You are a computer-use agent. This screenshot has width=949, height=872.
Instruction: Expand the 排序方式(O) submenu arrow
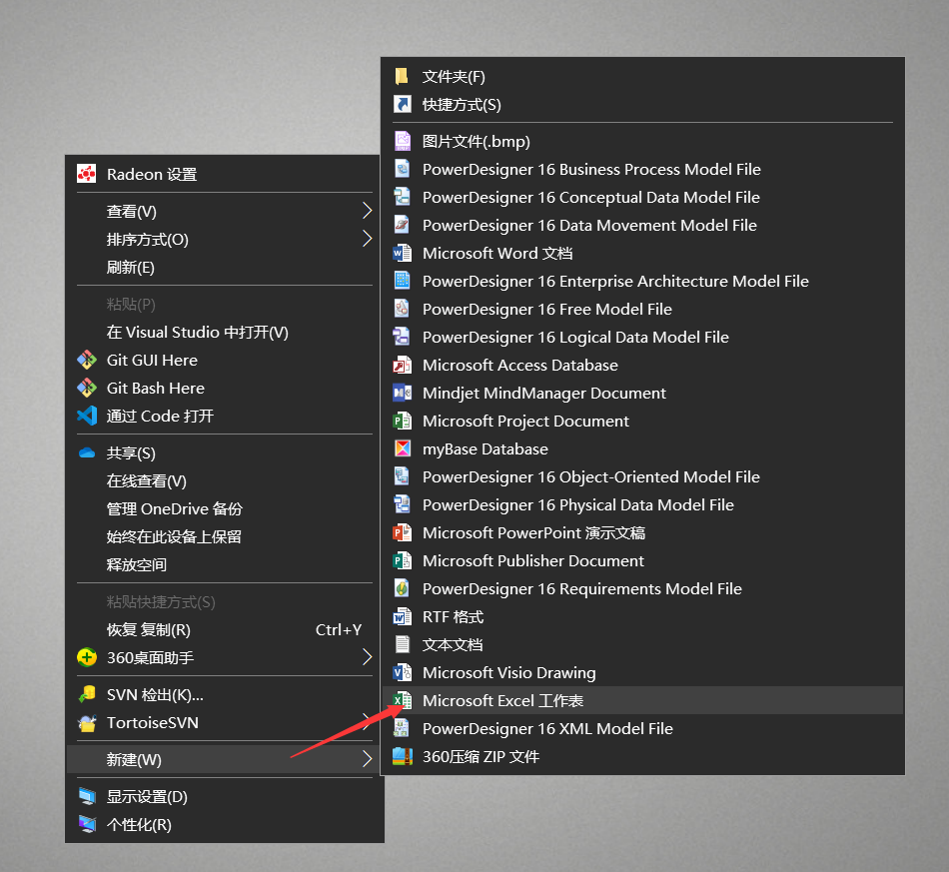click(367, 239)
